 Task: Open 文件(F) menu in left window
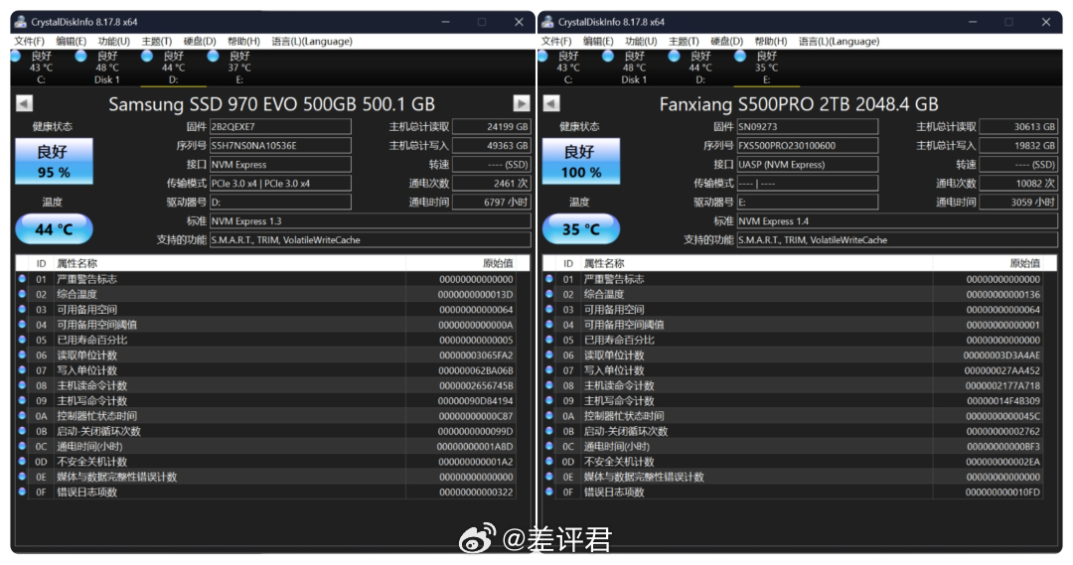click(29, 41)
